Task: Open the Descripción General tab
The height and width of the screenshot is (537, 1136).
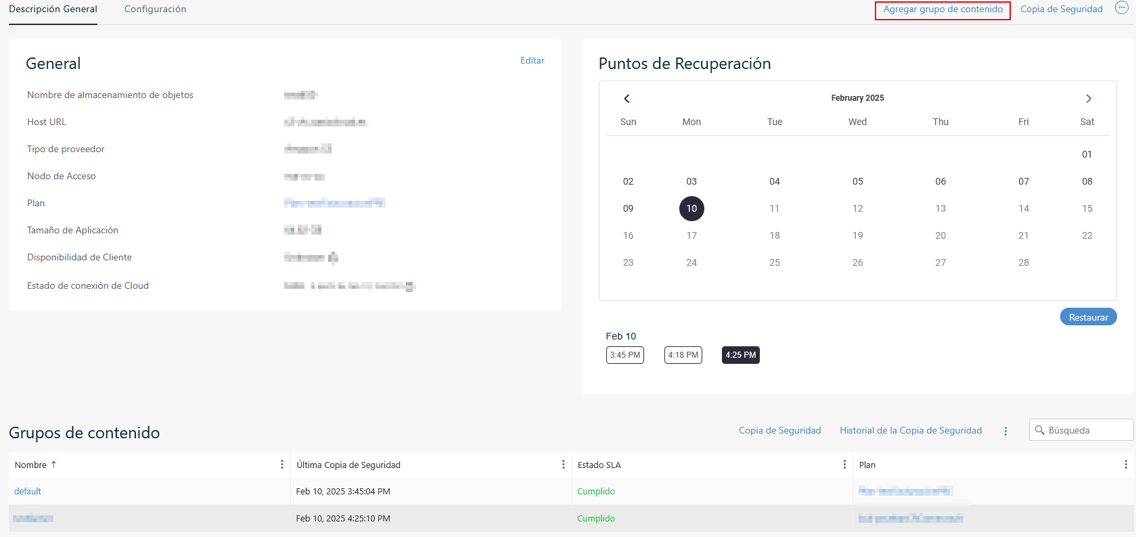Action: tap(53, 9)
